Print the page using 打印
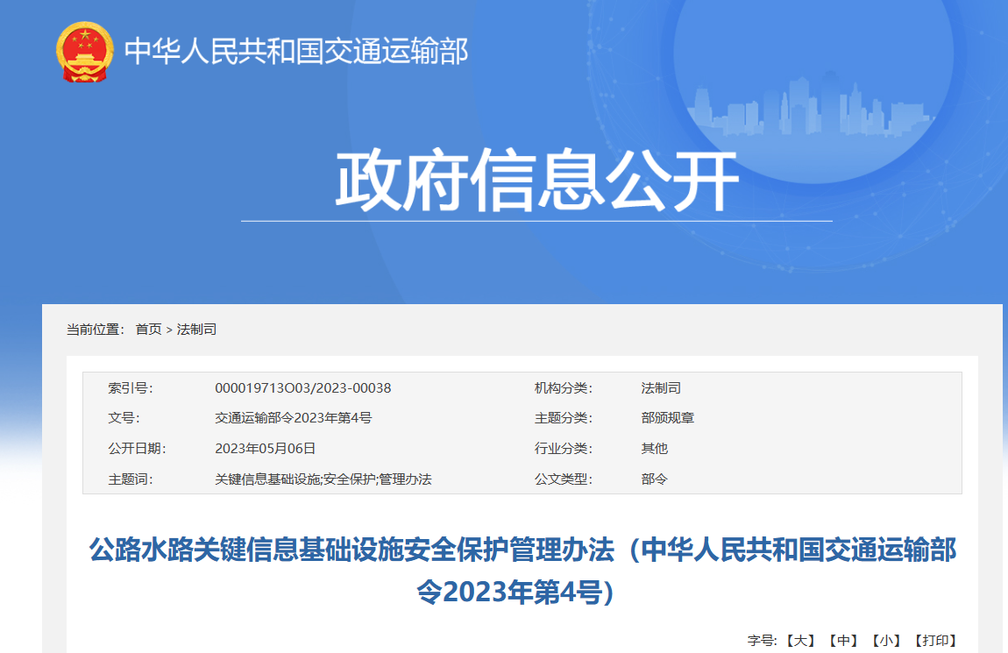Viewport: 1008px width, 653px height. click(x=935, y=641)
